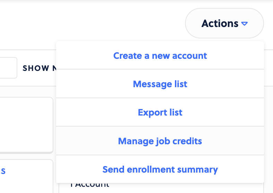
Task: Click the SHOW label next to the input box
Action: 36,68
